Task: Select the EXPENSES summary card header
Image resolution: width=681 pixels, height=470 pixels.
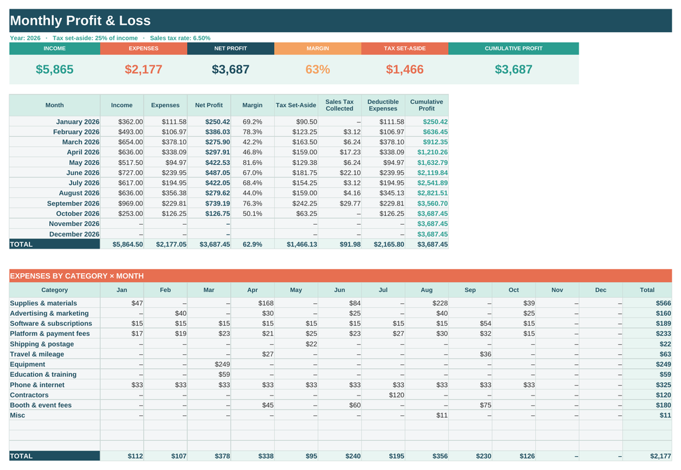Action: click(144, 48)
